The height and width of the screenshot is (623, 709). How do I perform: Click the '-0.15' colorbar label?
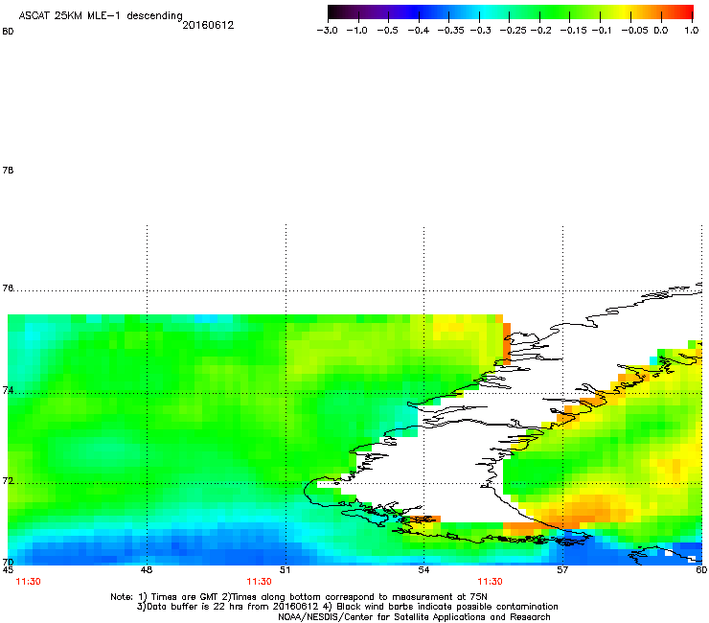[x=573, y=31]
